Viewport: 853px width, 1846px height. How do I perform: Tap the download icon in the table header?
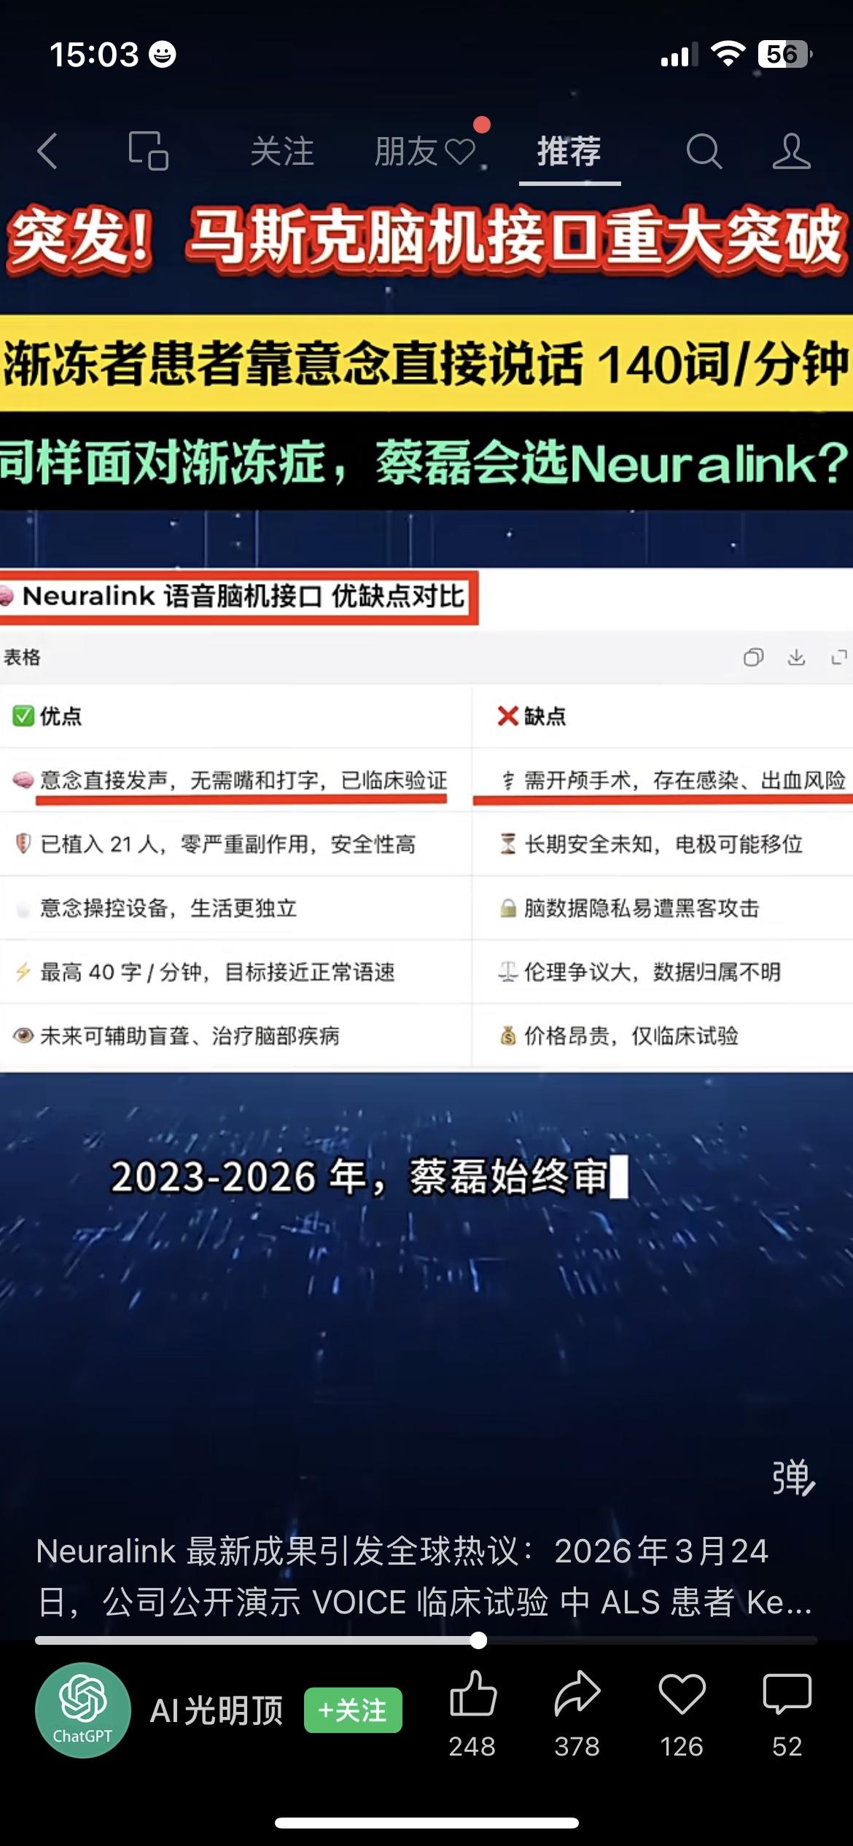796,657
